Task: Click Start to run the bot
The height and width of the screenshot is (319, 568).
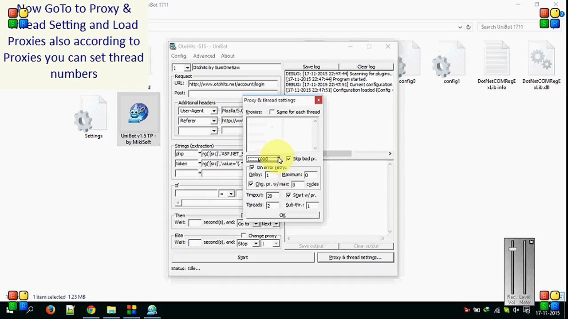Action: [x=243, y=257]
